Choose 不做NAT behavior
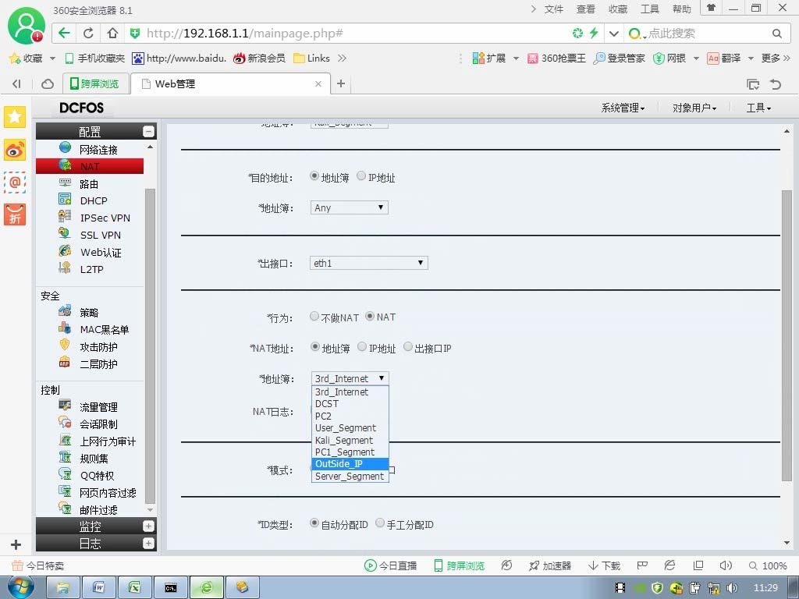Viewport: 799px width, 599px height. [314, 317]
